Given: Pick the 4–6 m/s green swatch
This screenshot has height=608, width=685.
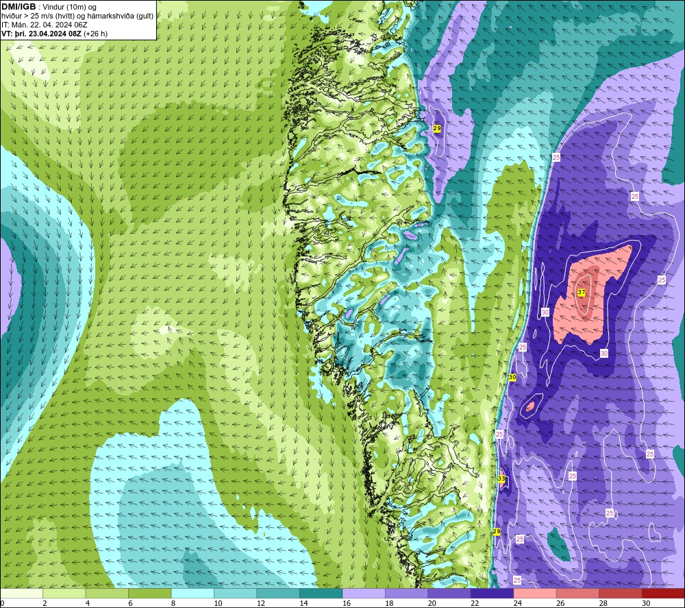Looking at the screenshot, I should tap(107, 593).
